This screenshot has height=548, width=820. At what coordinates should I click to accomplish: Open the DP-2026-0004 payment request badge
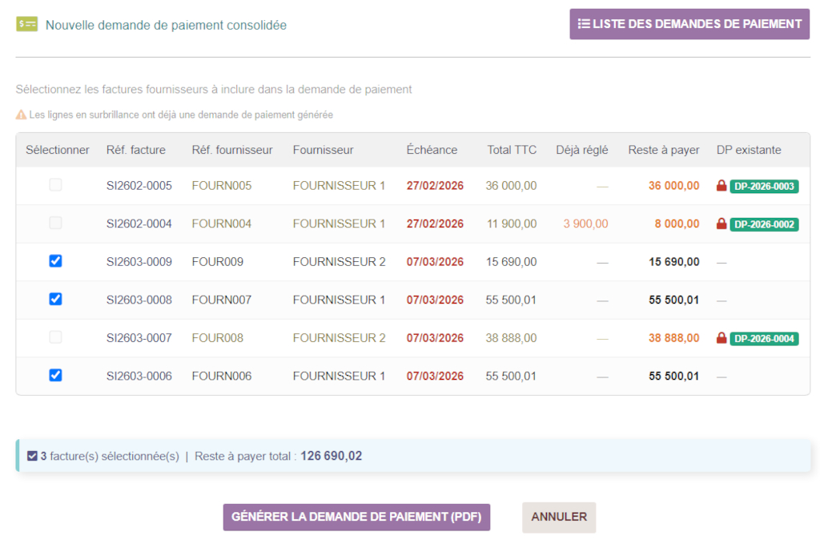(x=764, y=339)
